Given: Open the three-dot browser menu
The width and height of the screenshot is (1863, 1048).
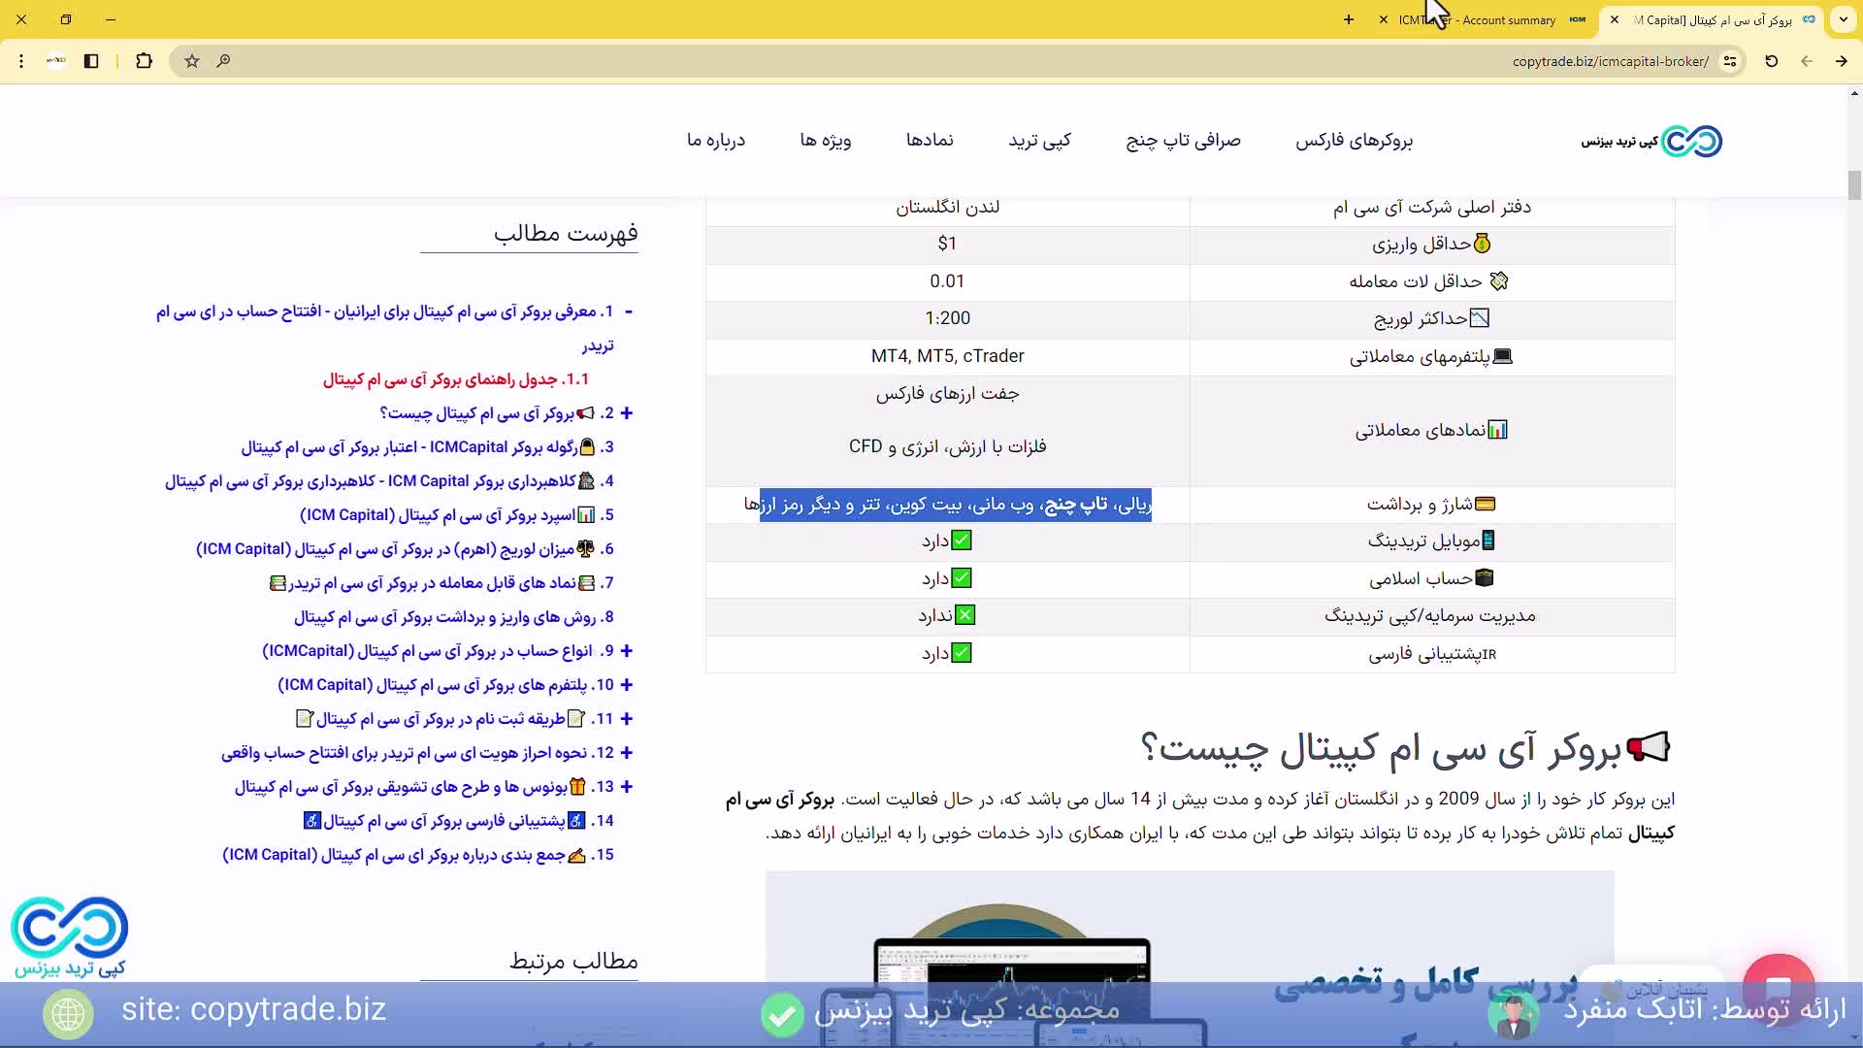Looking at the screenshot, I should 21,61.
